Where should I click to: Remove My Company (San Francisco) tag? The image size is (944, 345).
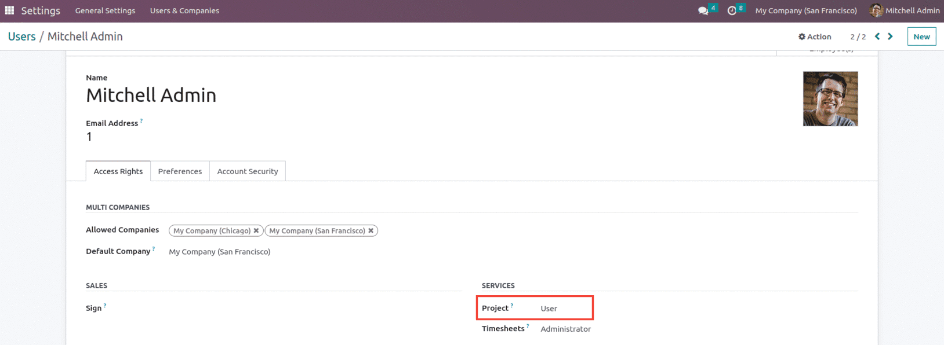tap(371, 230)
